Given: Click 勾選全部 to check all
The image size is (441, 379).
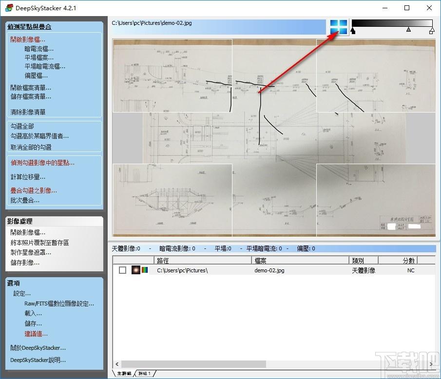Looking at the screenshot, I should (x=22, y=126).
